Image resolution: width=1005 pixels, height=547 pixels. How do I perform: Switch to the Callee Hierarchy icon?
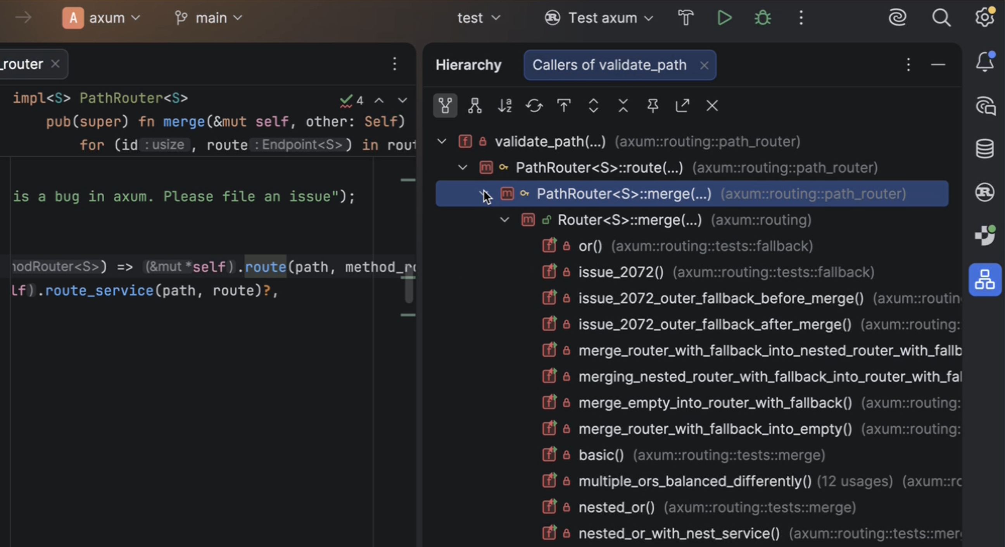tap(475, 106)
